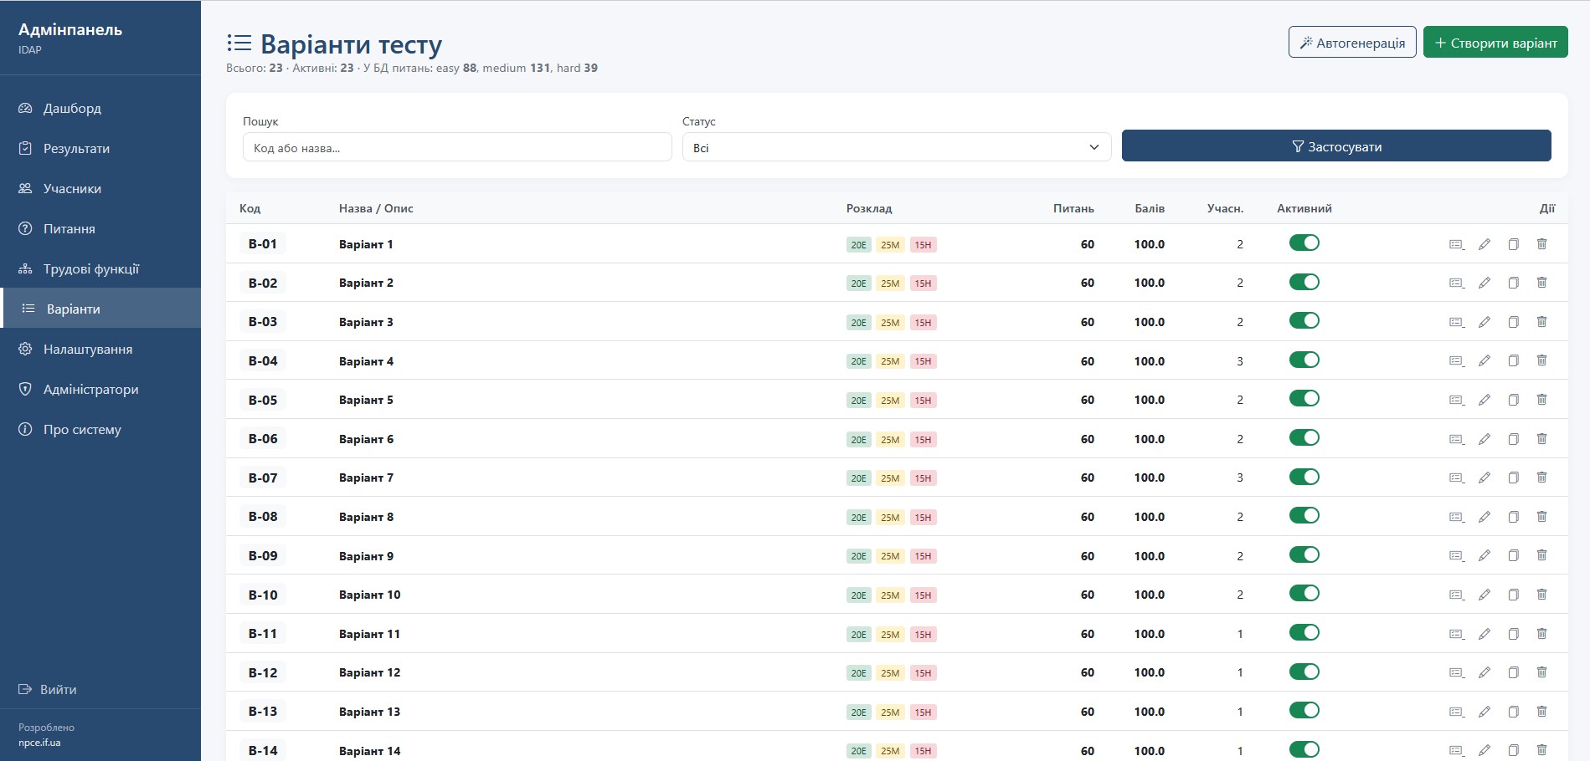Screen dimensions: 1590x761
Task: Click the trash icon in row В-08
Action: point(1541,517)
